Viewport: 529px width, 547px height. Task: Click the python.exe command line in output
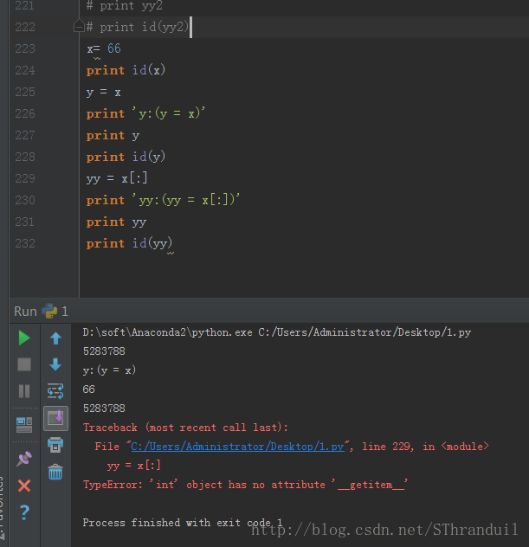pos(277,332)
